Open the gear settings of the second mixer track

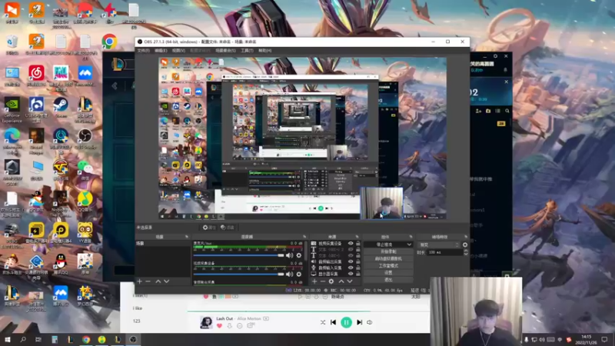tap(299, 274)
